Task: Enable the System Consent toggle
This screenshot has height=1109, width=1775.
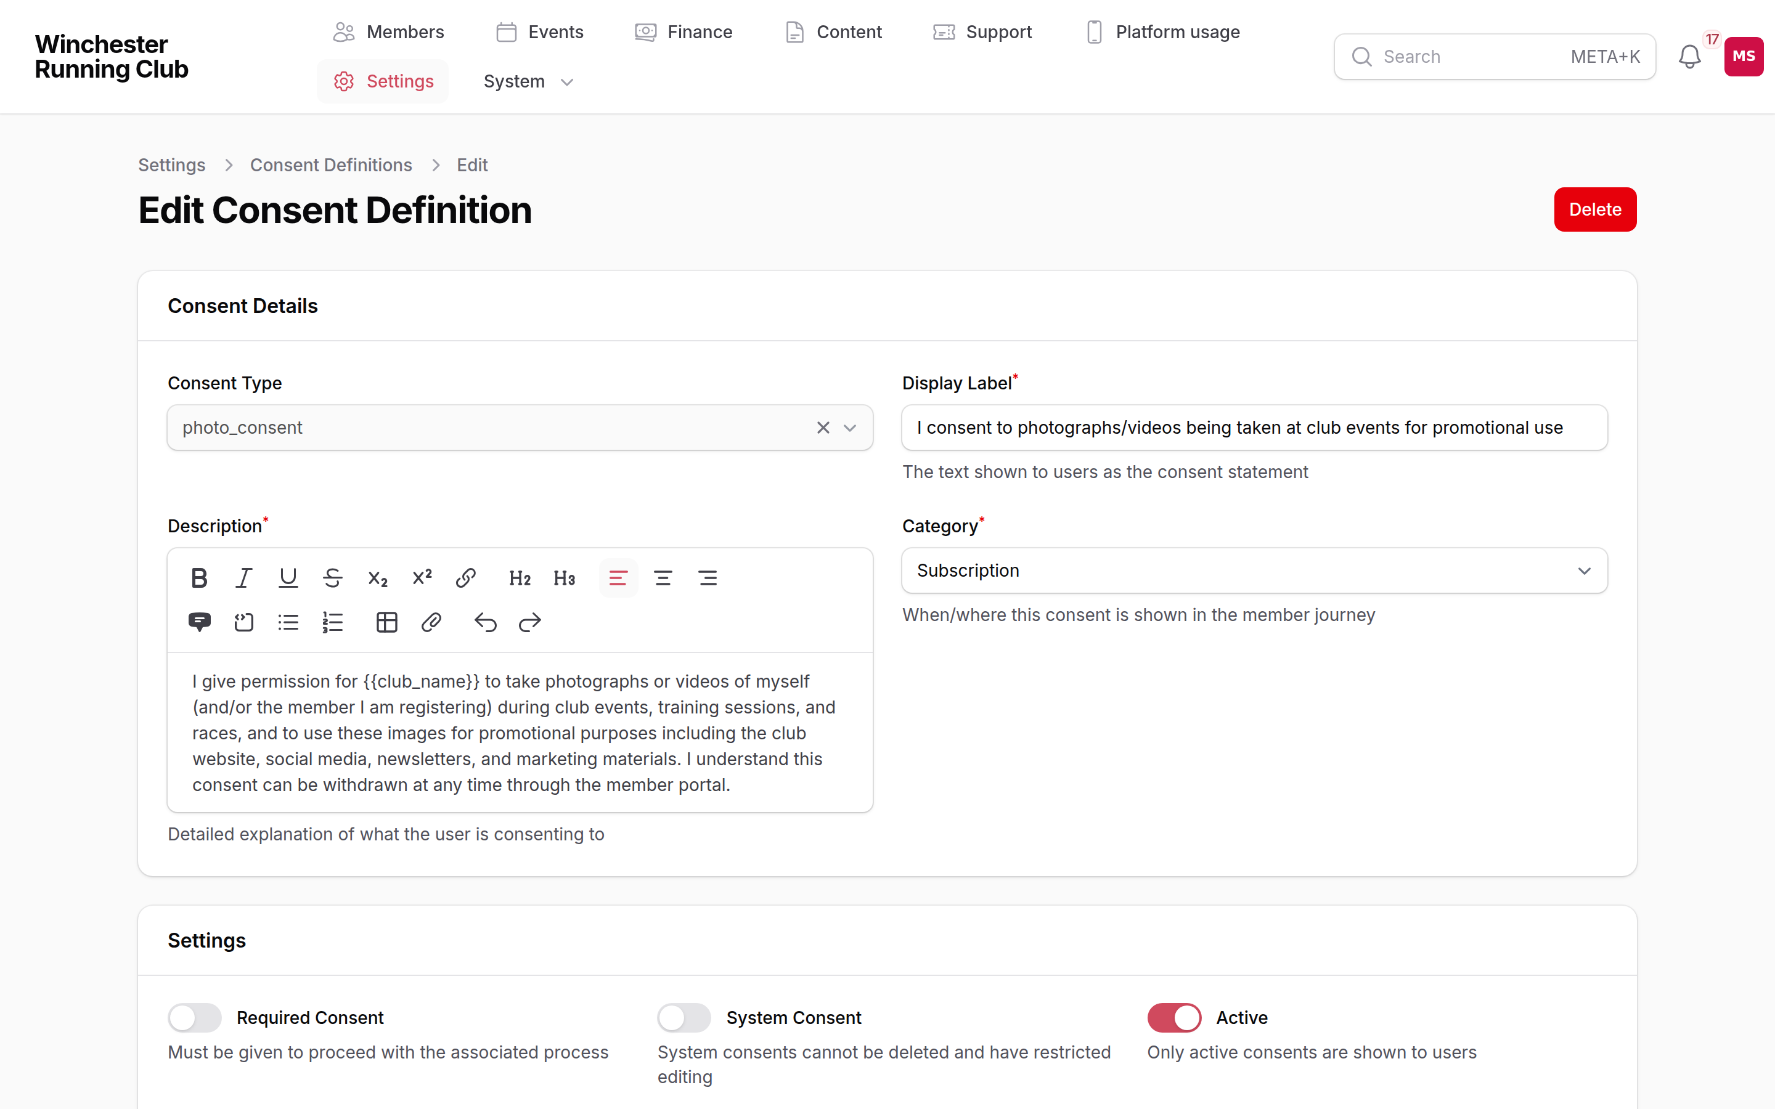Action: pyautogui.click(x=683, y=1017)
